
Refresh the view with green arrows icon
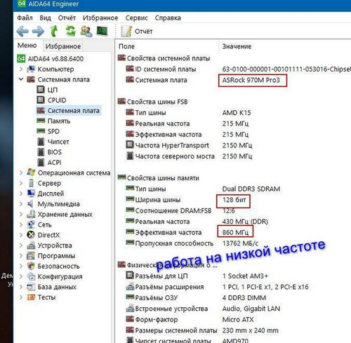70,31
